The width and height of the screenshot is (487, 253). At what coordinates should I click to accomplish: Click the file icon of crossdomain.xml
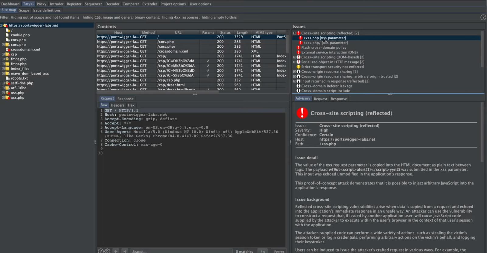point(8,49)
